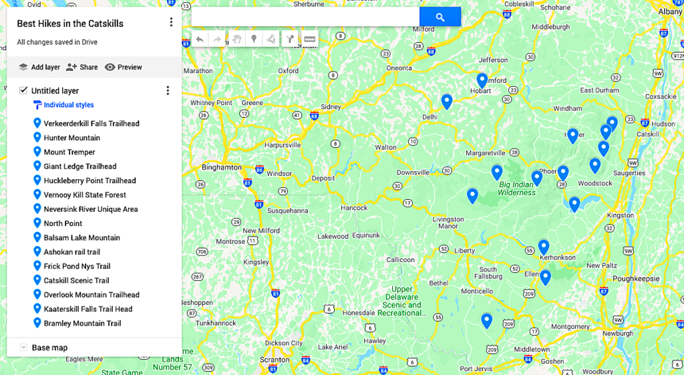Click the pin icon beside Ashokan rail trail
The width and height of the screenshot is (684, 375).
coord(37,251)
